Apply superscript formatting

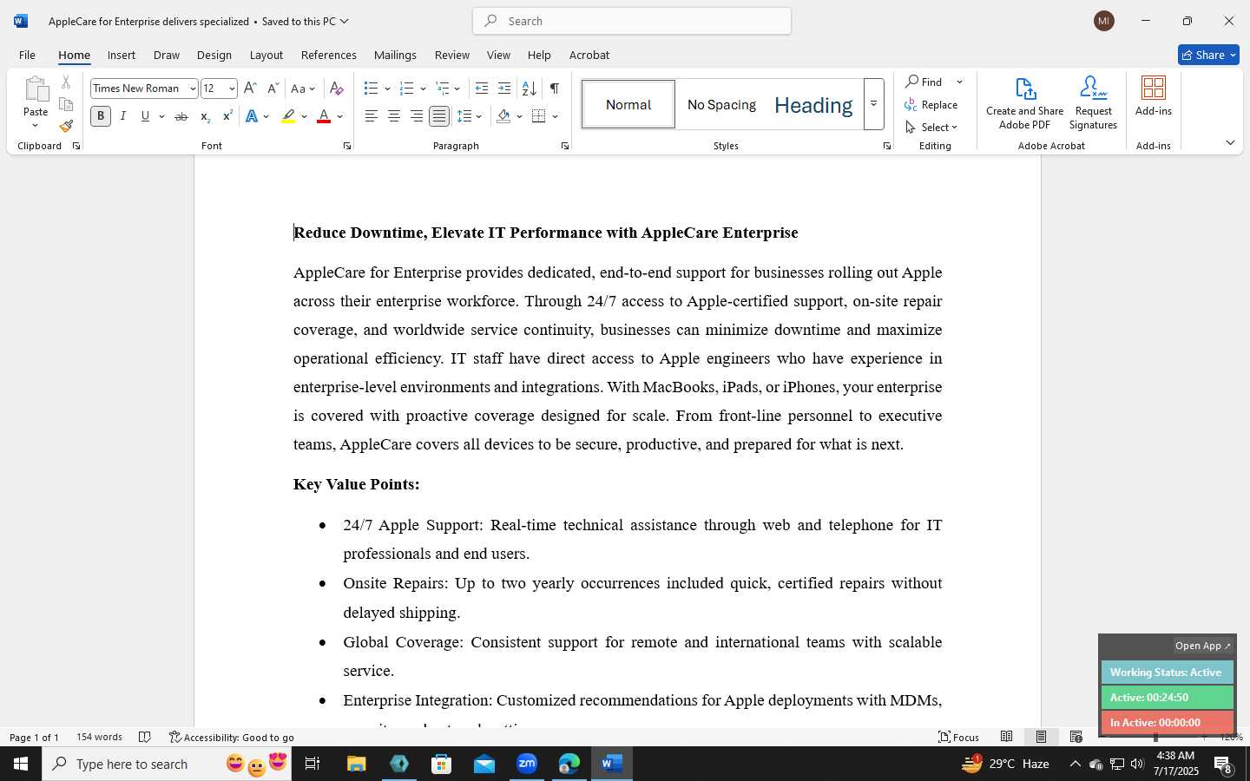(227, 116)
